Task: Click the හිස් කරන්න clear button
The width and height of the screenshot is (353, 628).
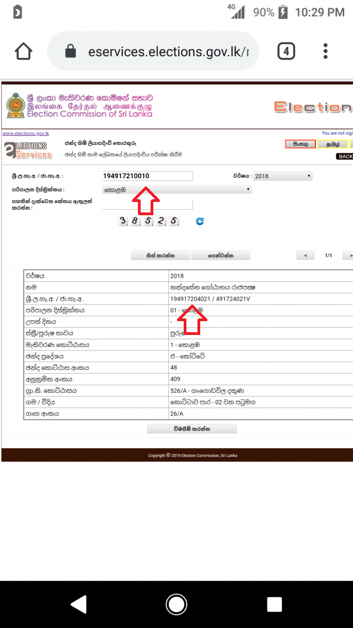Action: pyautogui.click(x=161, y=256)
